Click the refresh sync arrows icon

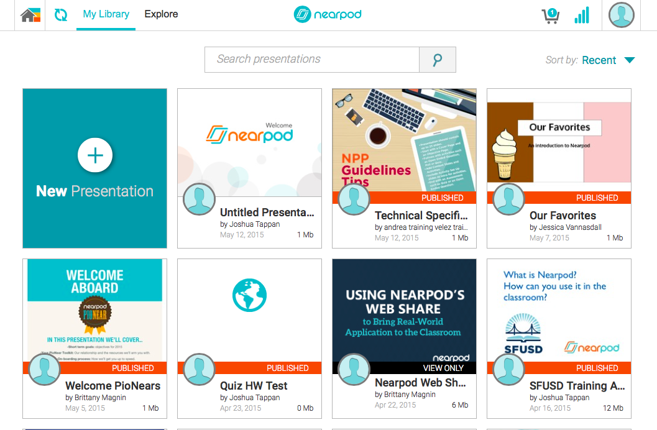(x=61, y=15)
